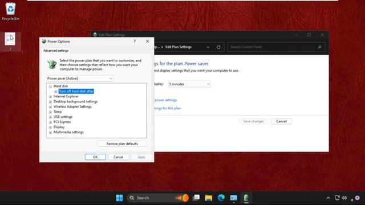Open the network tray icon

(x=337, y=198)
